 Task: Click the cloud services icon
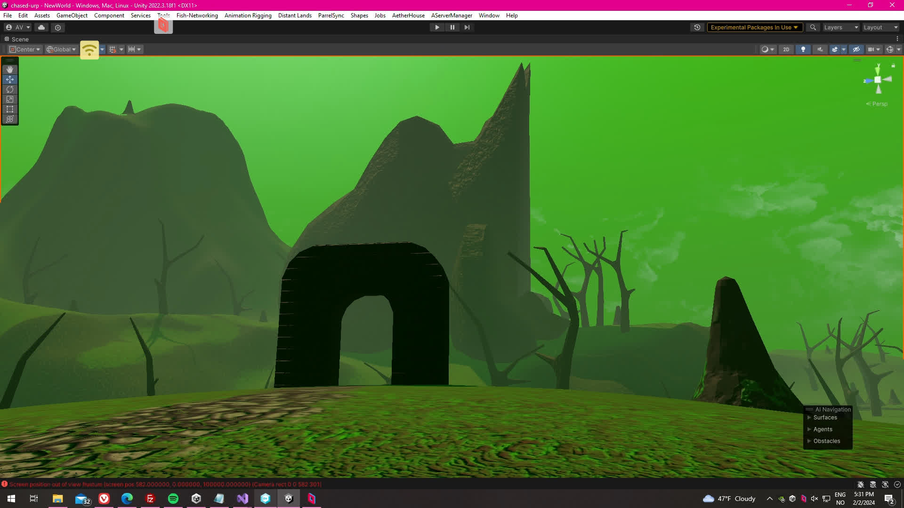[41, 27]
